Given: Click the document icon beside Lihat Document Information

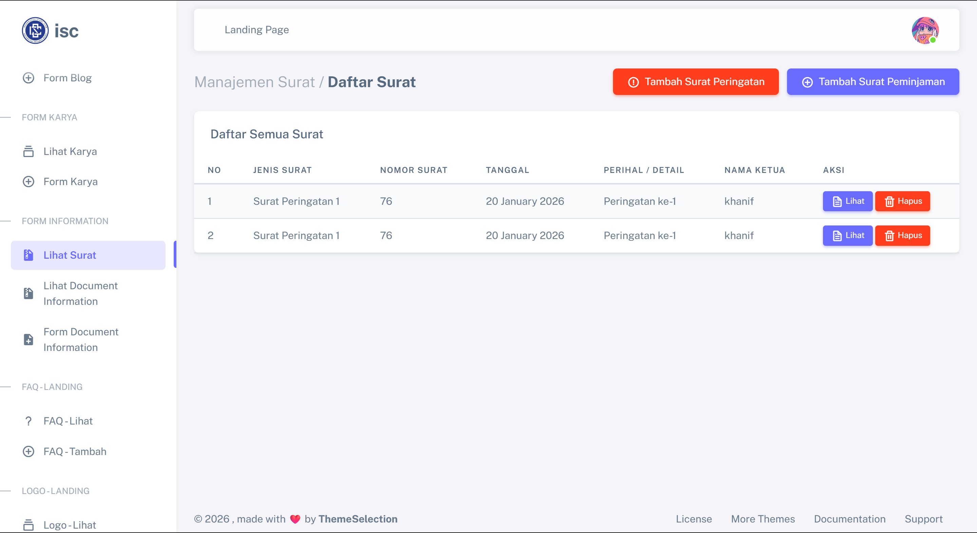Looking at the screenshot, I should click(28, 293).
